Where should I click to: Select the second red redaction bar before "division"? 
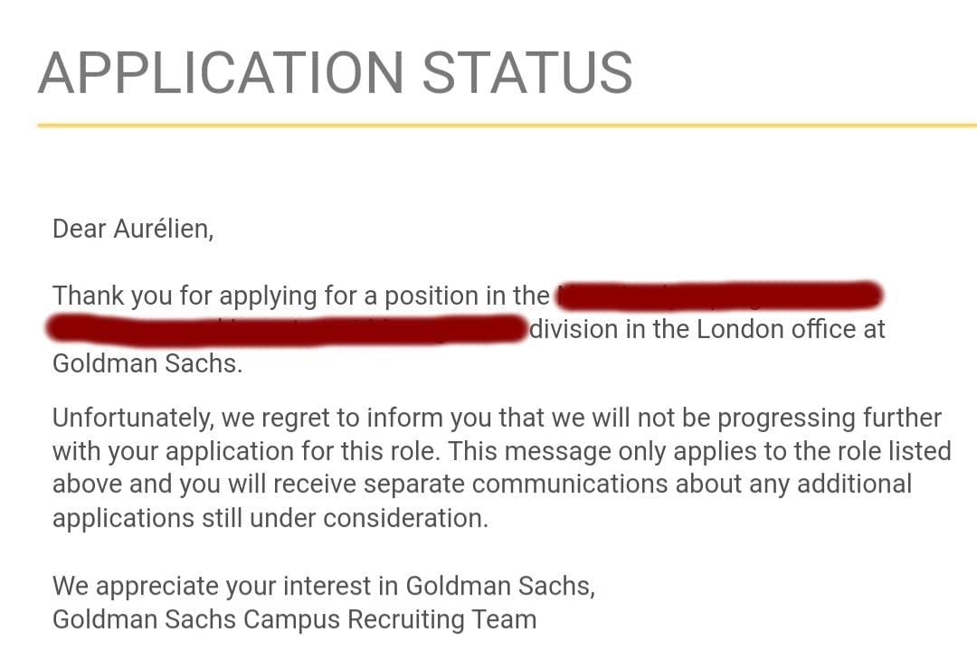point(287,329)
